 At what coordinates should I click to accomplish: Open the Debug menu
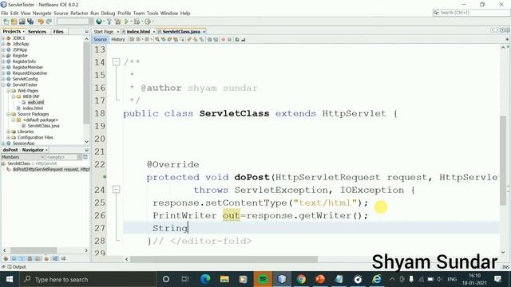(108, 13)
